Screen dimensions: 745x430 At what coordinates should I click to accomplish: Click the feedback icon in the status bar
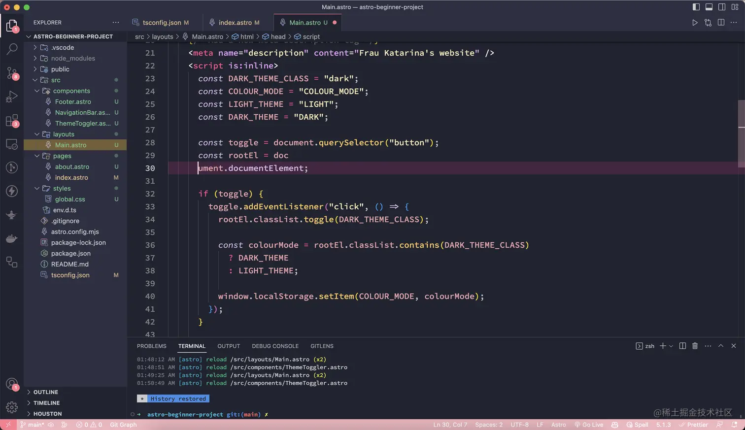(720, 425)
